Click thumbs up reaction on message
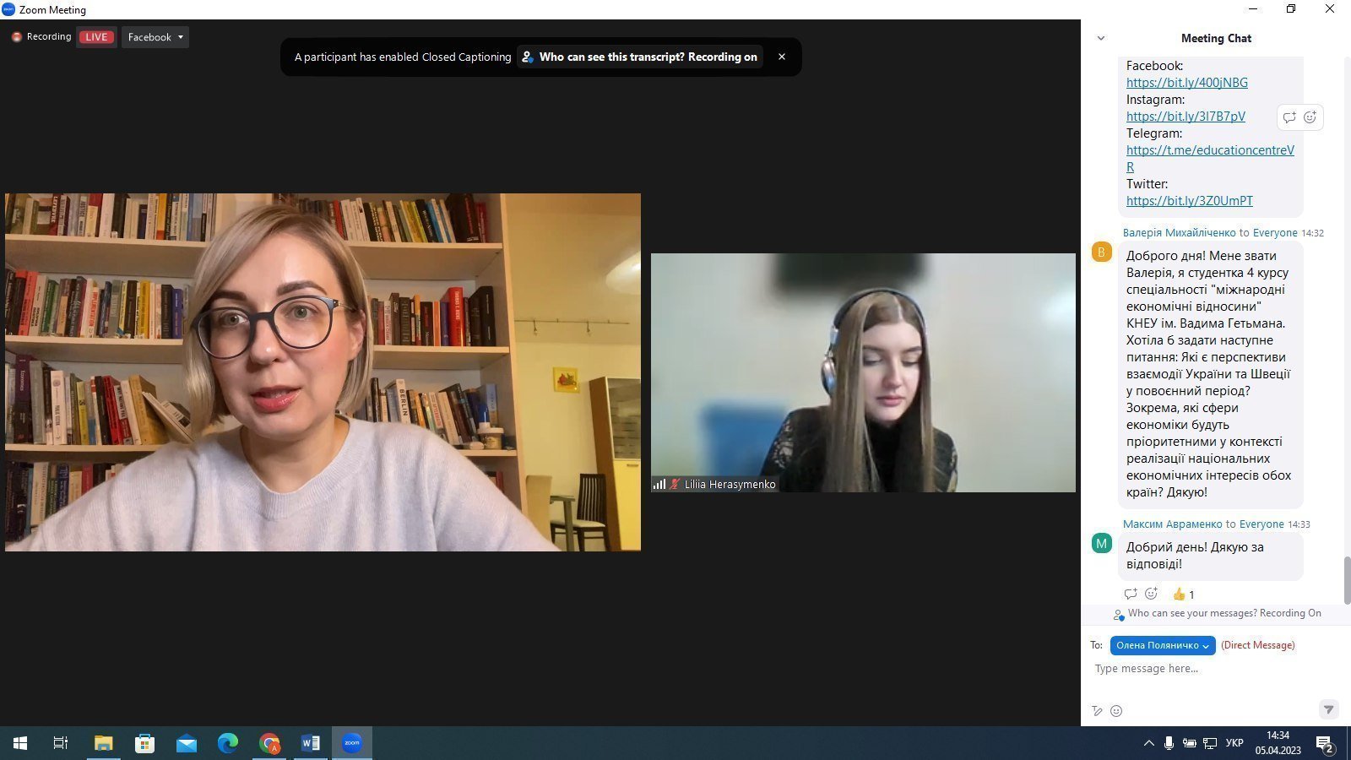Viewport: 1351px width, 760px height. [x=1183, y=594]
